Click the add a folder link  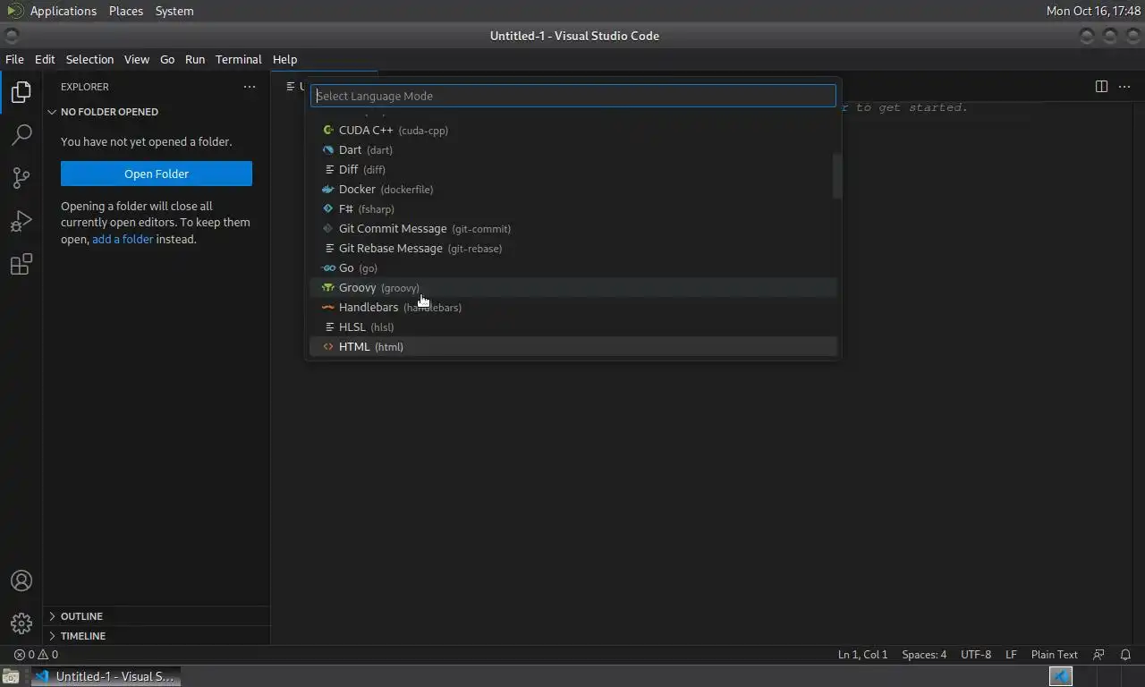(123, 239)
